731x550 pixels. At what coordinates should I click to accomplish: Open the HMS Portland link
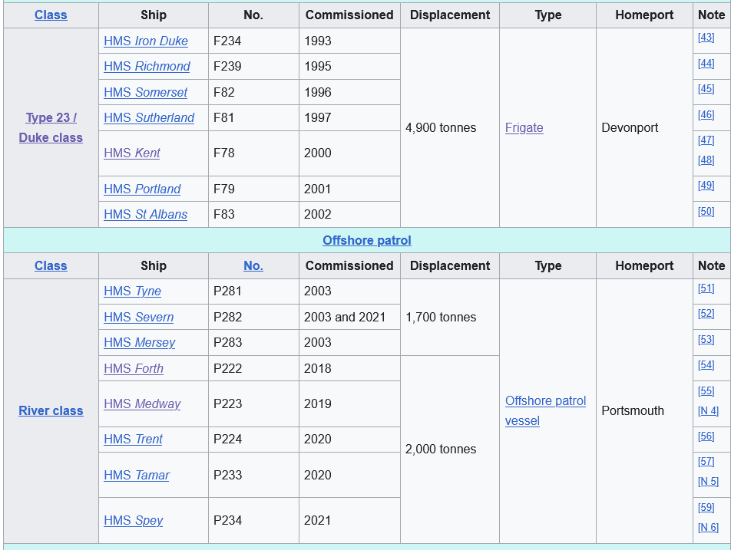(142, 189)
